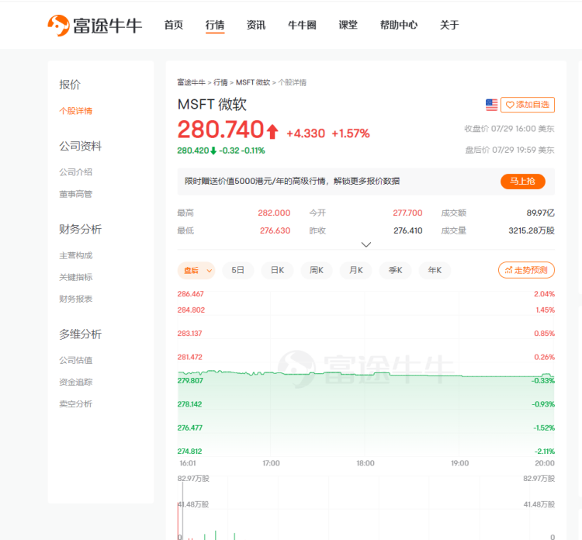Click the heart icon in 添加自选
582x540 pixels.
510,105
